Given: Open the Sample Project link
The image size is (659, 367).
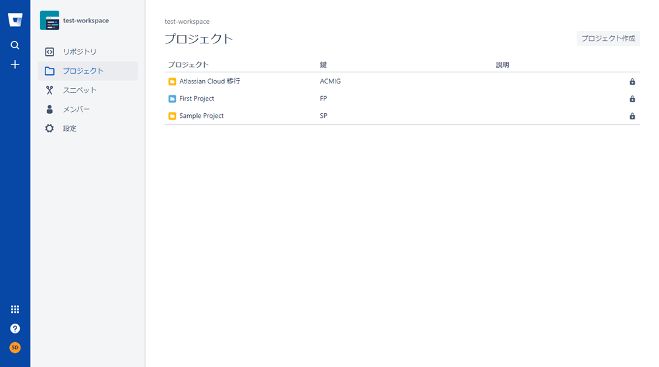Looking at the screenshot, I should 201,116.
